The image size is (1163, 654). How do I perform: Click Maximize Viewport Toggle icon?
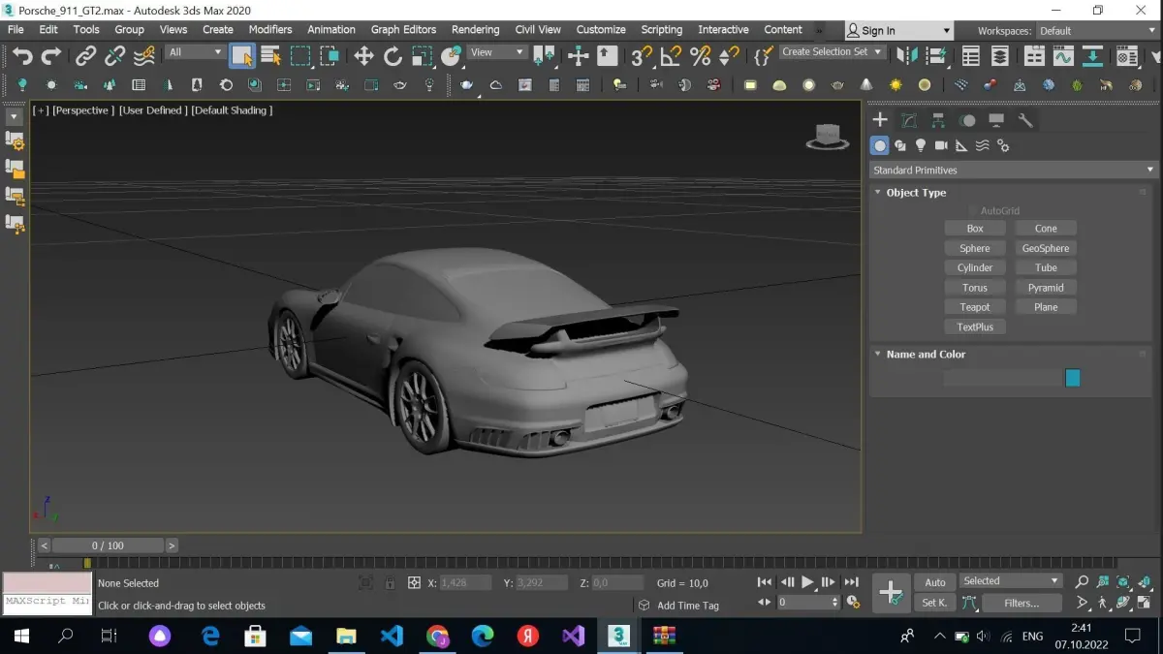(1144, 603)
